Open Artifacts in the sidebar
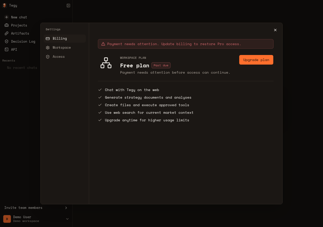 (36, 33)
